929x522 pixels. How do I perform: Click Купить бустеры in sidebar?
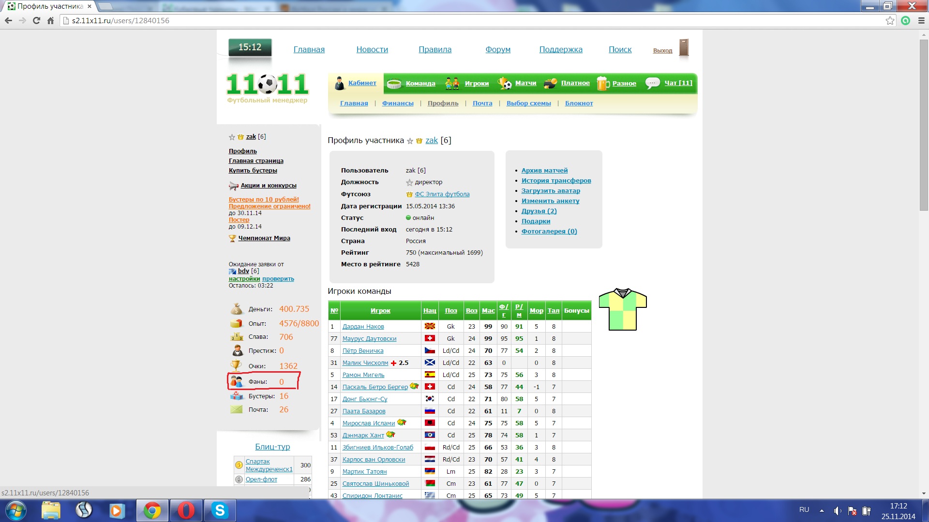(253, 171)
